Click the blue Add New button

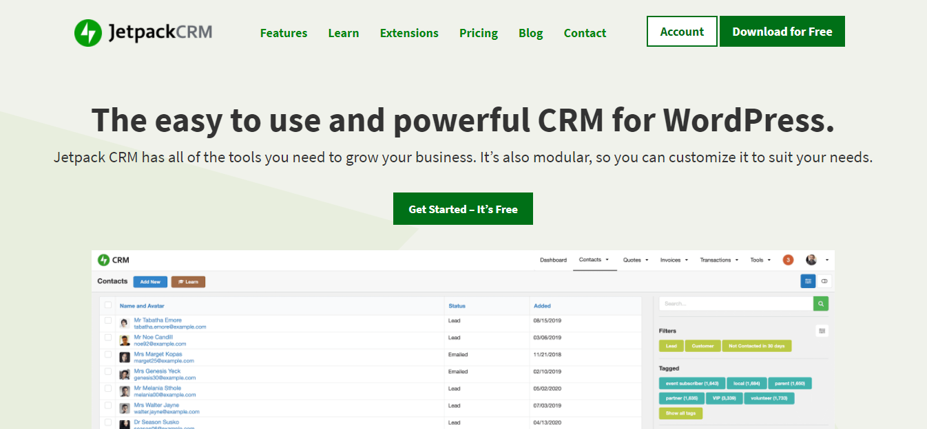[150, 281]
